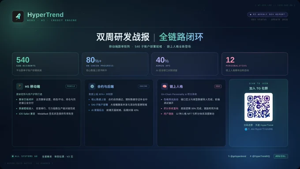
Task: Select the 40% ADMIN API stat card
Action: pyautogui.click(x=185, y=64)
